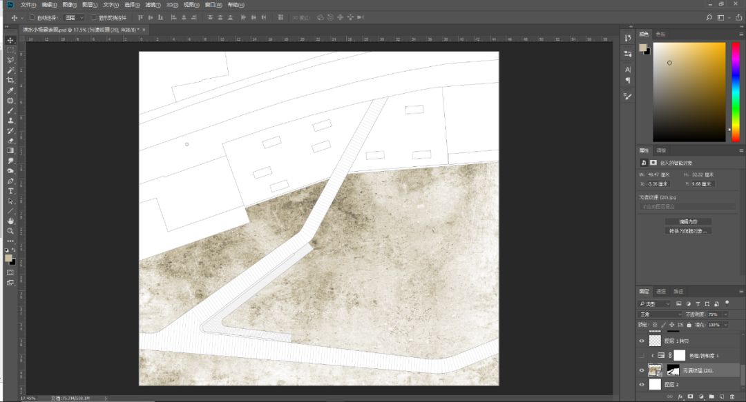Select the Magic Wand tool
746x402 pixels.
click(x=10, y=70)
